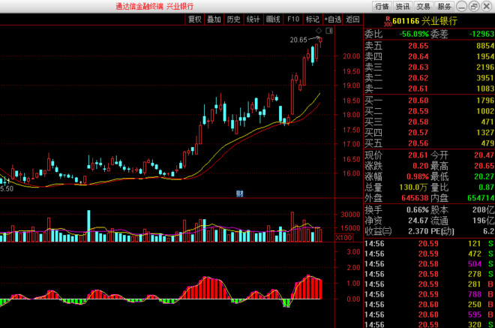Click stock name 兴业银行 in quote header
495x328 pixels.
pos(439,21)
